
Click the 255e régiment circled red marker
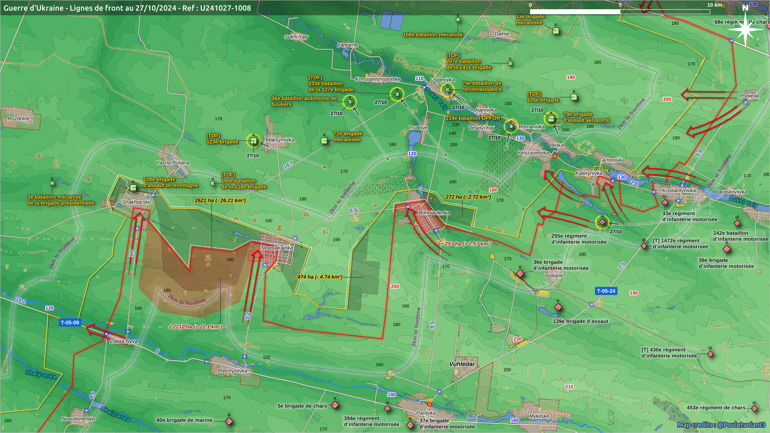(x=602, y=222)
